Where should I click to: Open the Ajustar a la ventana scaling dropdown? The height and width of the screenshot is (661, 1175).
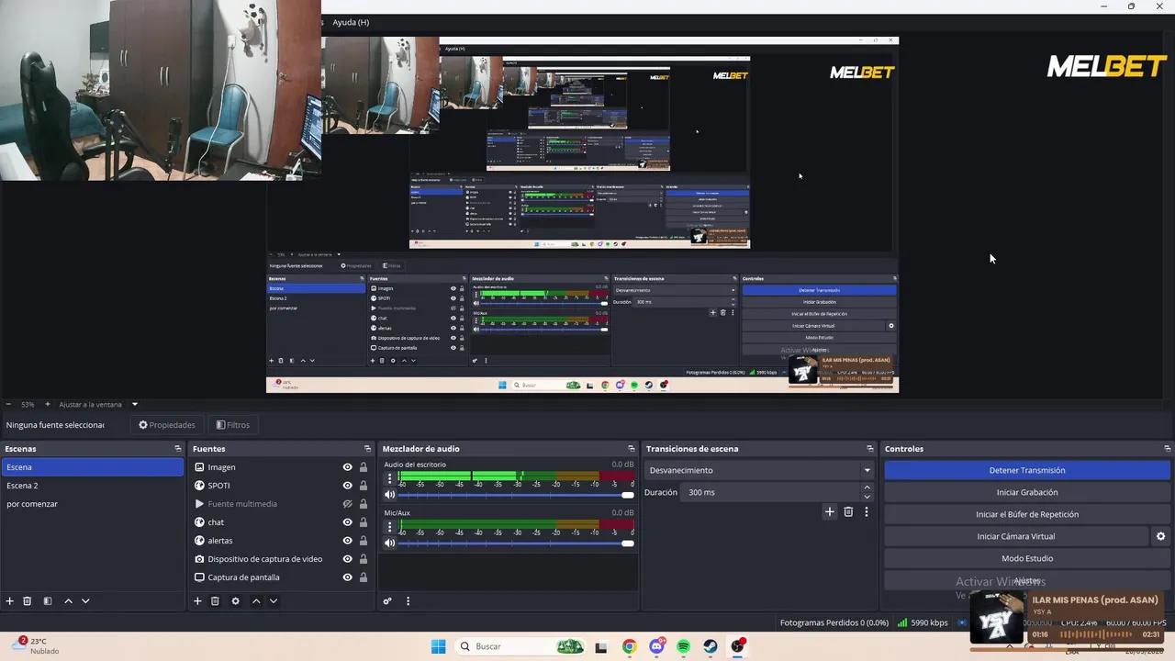(x=98, y=404)
